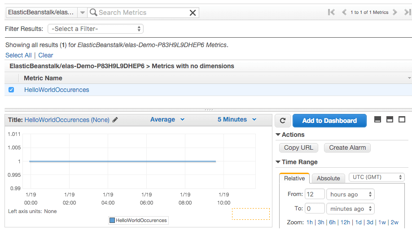Click the blue metric line in graph
Viewport: 412px width, 231px height.
[x=123, y=161]
